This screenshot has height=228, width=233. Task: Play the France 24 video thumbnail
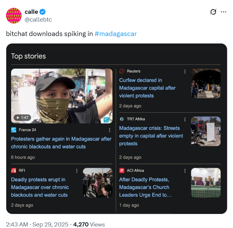pyautogui.click(x=62, y=96)
